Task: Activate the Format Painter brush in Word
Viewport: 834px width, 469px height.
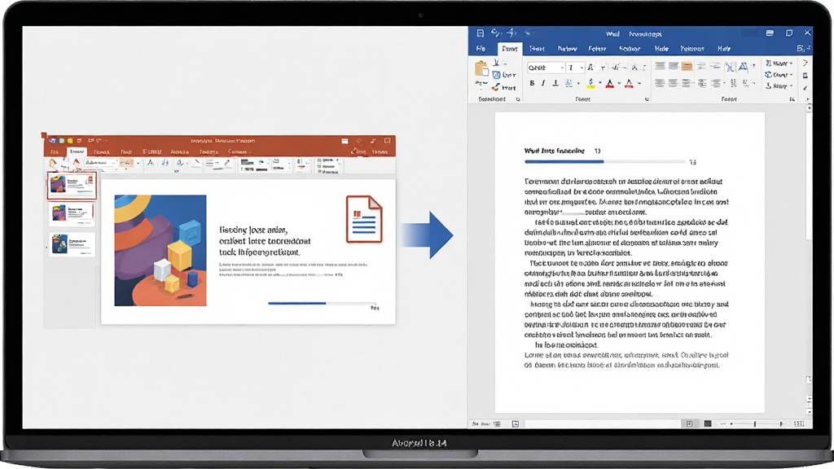Action: coord(496,87)
